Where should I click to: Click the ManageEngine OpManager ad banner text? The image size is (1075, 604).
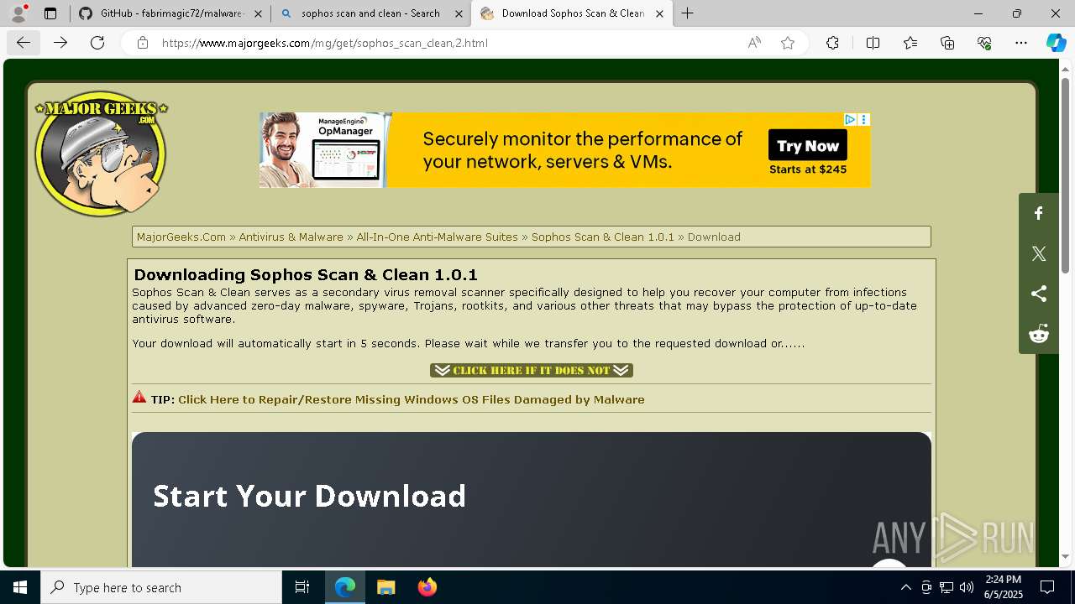(582, 150)
